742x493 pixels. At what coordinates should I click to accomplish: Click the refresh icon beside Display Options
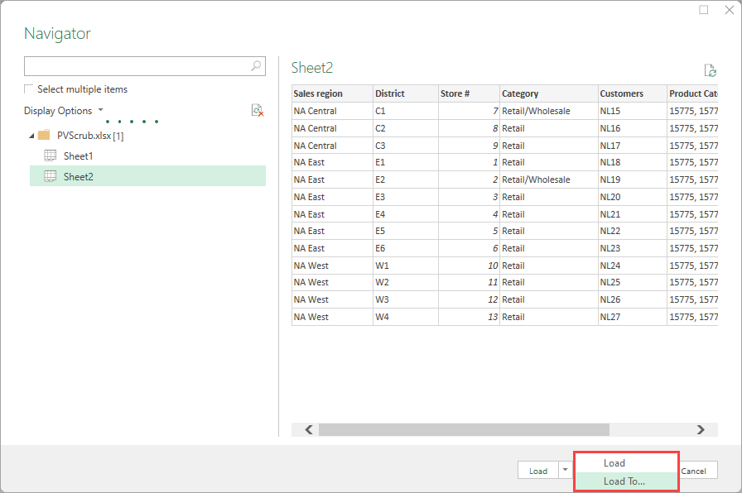[x=258, y=111]
